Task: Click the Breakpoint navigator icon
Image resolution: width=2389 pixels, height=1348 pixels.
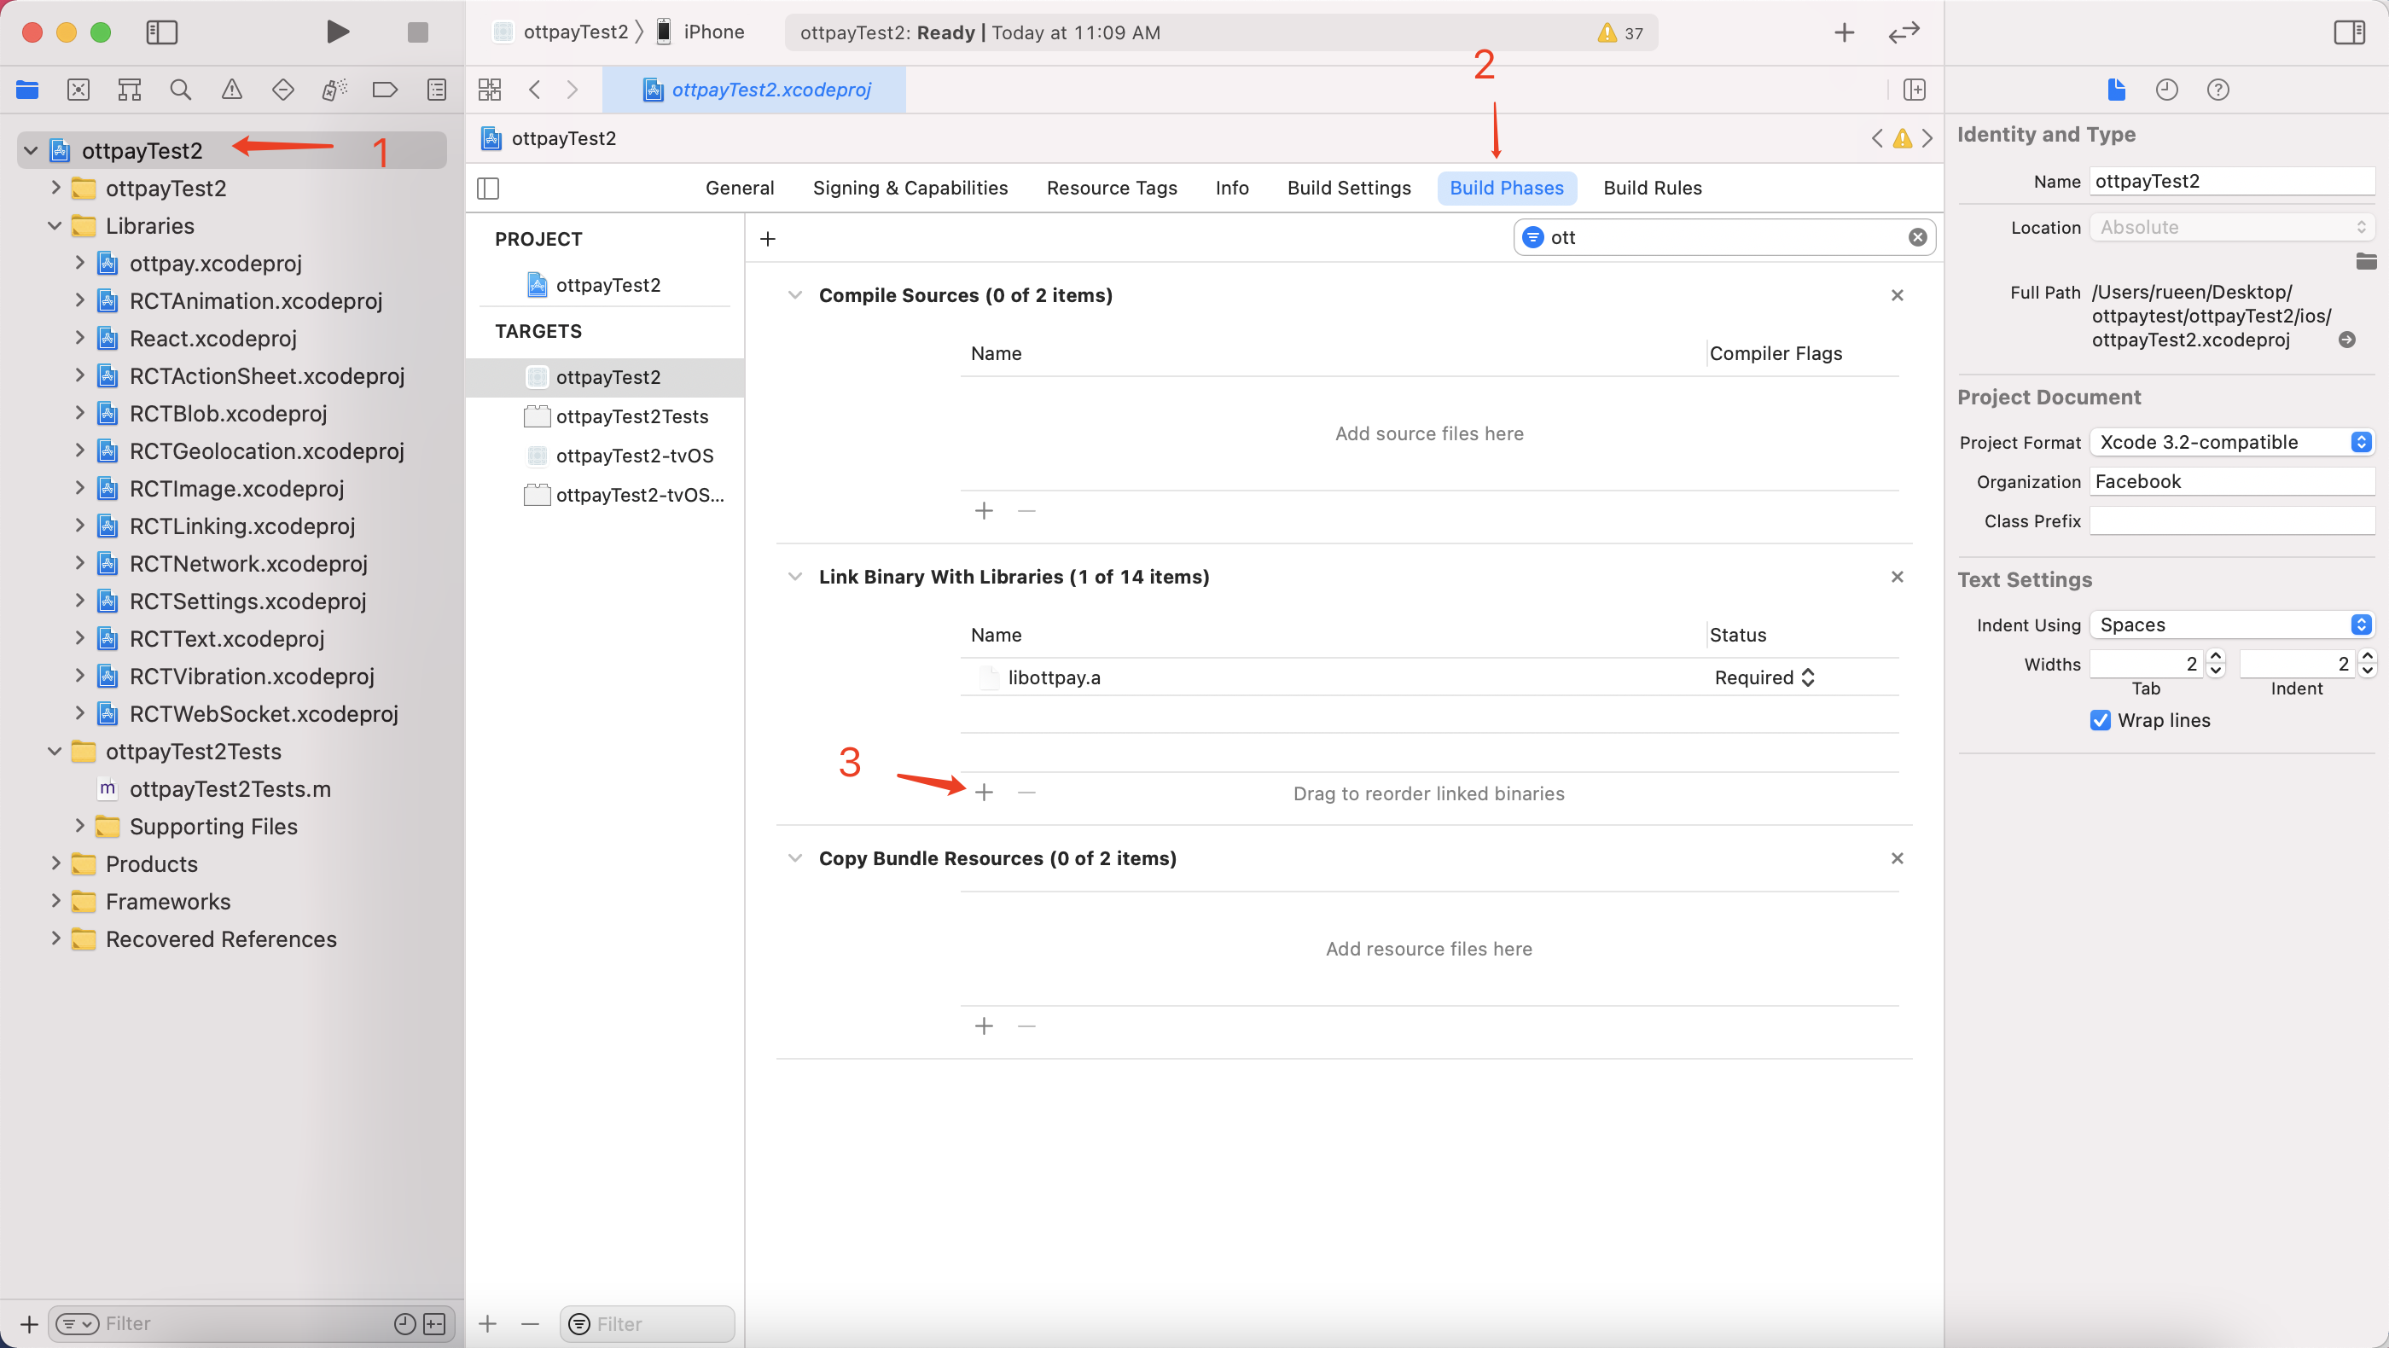Action: (385, 90)
